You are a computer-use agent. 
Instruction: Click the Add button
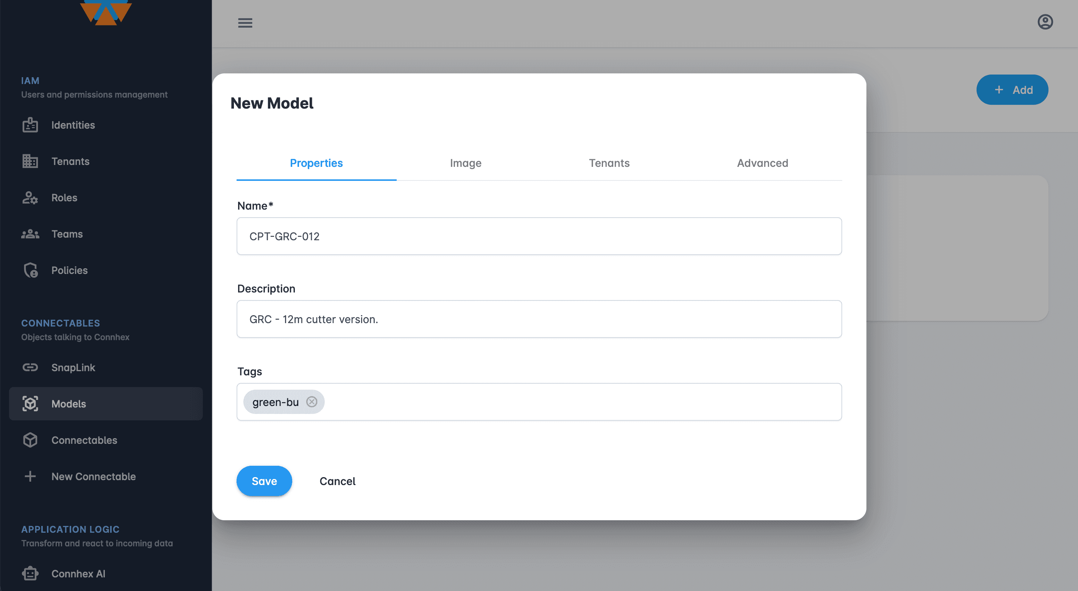tap(1012, 90)
